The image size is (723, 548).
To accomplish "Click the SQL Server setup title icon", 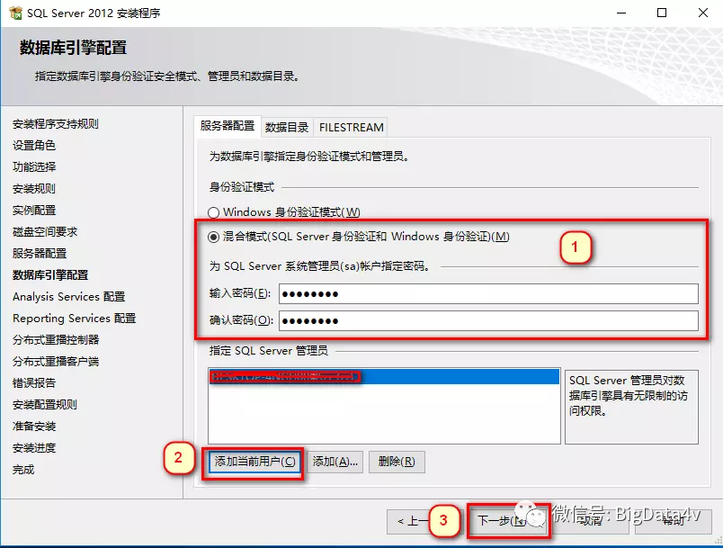I will (15, 13).
